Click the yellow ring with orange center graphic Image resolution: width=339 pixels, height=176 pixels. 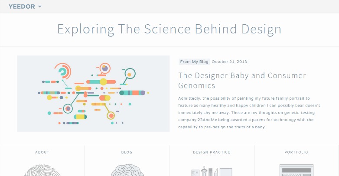(x=111, y=116)
